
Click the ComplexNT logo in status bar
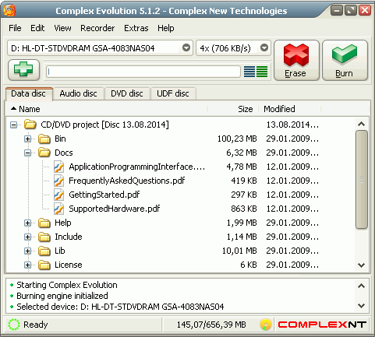click(322, 325)
